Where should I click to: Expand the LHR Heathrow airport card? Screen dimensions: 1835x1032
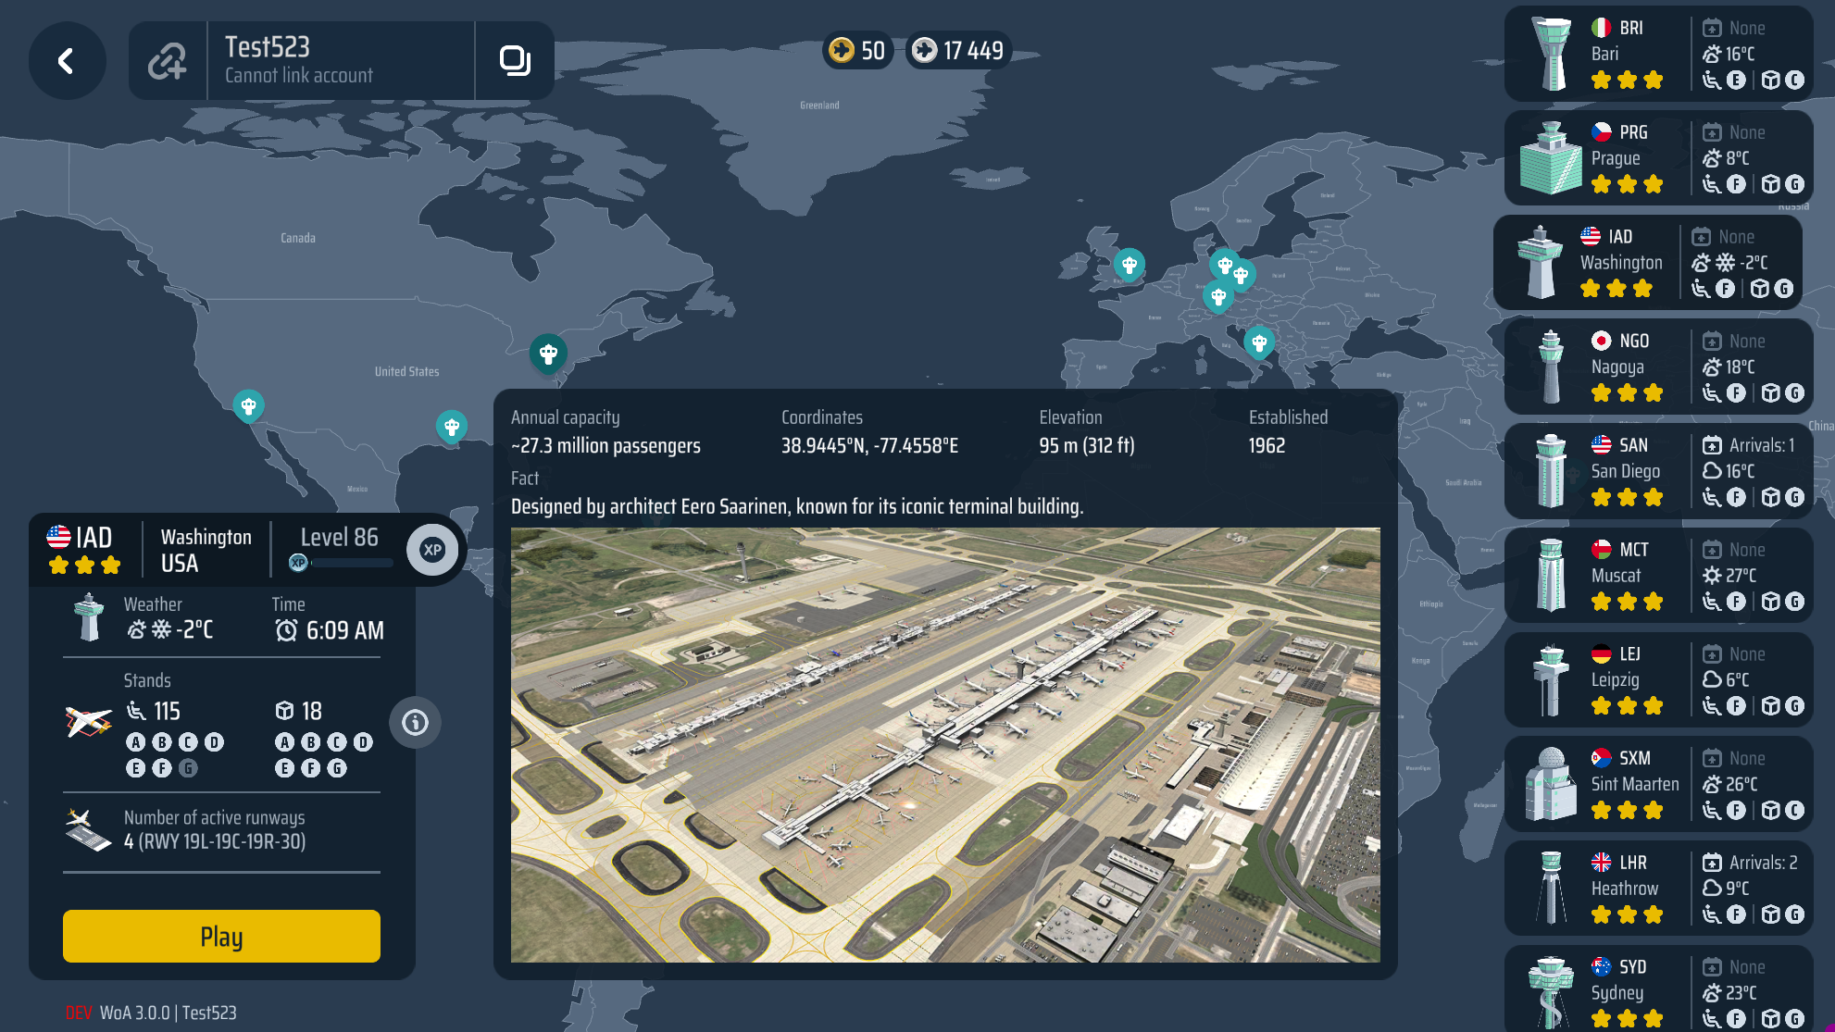pos(1657,888)
